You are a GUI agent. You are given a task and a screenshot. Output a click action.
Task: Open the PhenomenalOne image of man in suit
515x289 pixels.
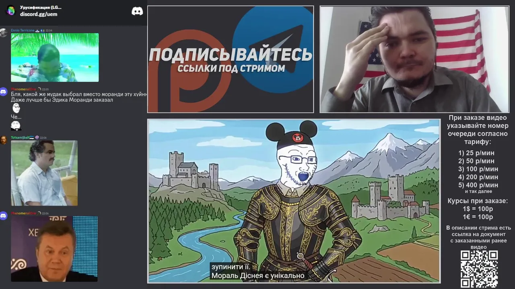click(54, 249)
